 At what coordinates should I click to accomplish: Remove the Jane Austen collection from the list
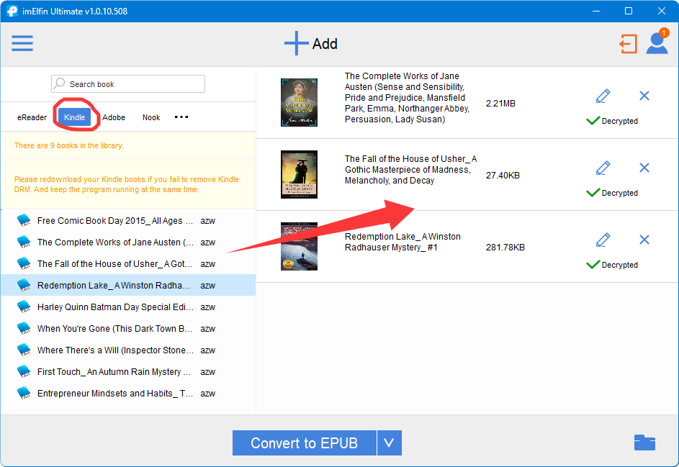[644, 95]
